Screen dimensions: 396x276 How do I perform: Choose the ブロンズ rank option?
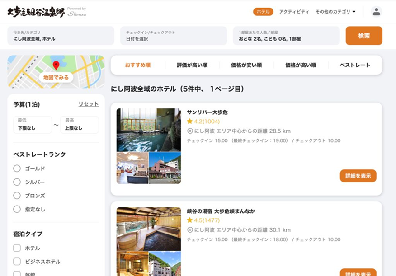click(x=17, y=196)
